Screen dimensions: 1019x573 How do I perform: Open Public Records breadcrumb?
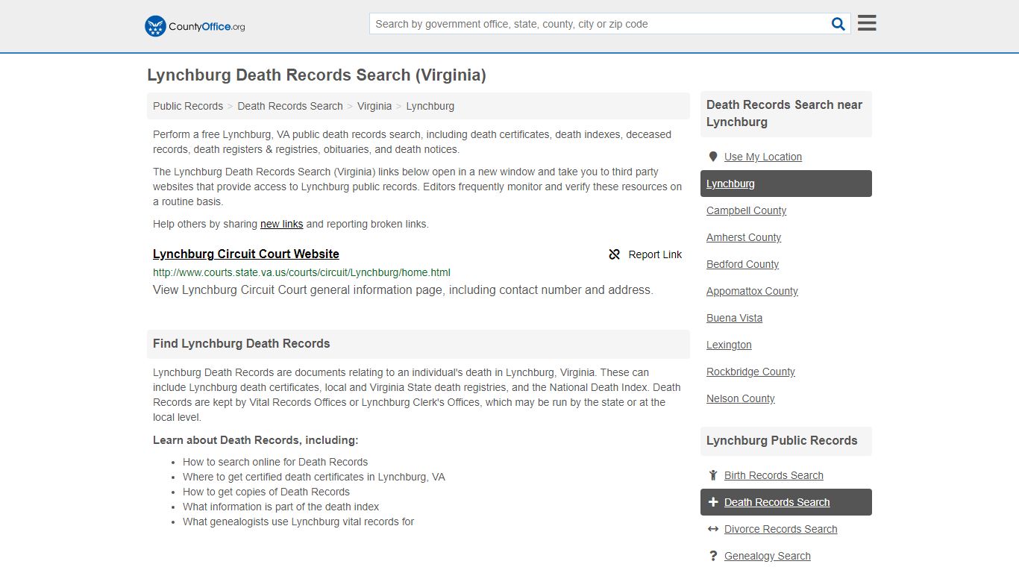[x=188, y=106]
